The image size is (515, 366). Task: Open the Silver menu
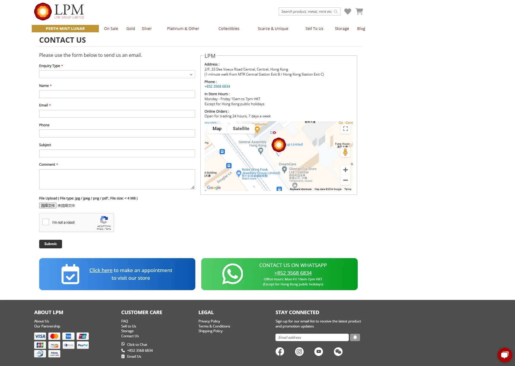147,28
